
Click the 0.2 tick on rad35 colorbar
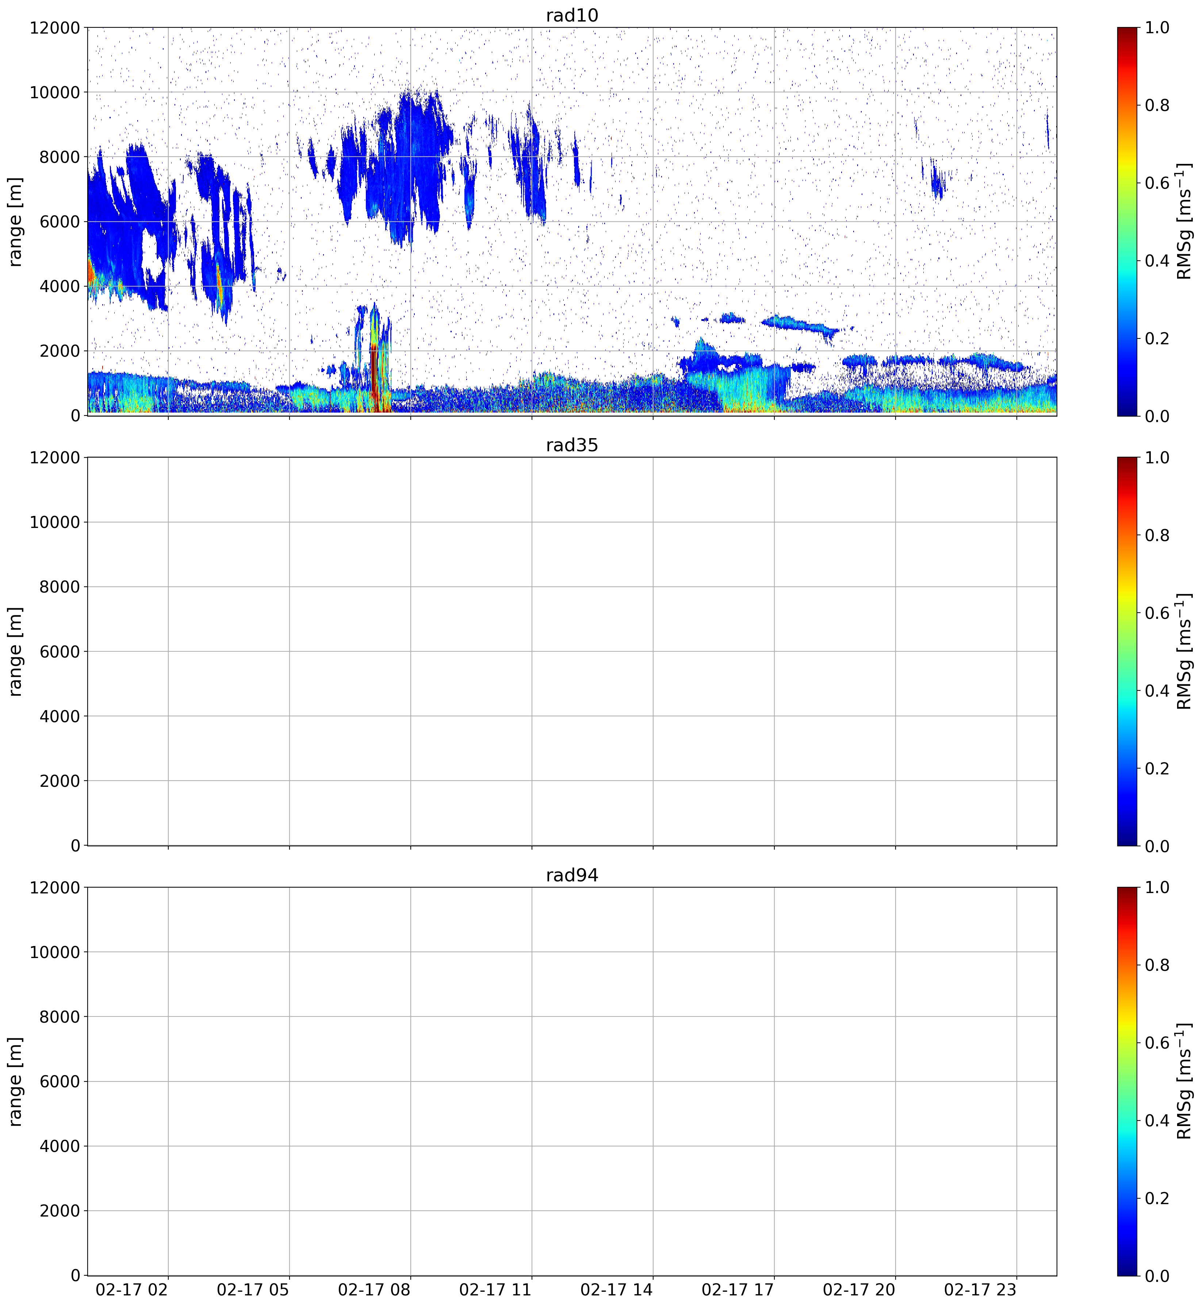1157,768
